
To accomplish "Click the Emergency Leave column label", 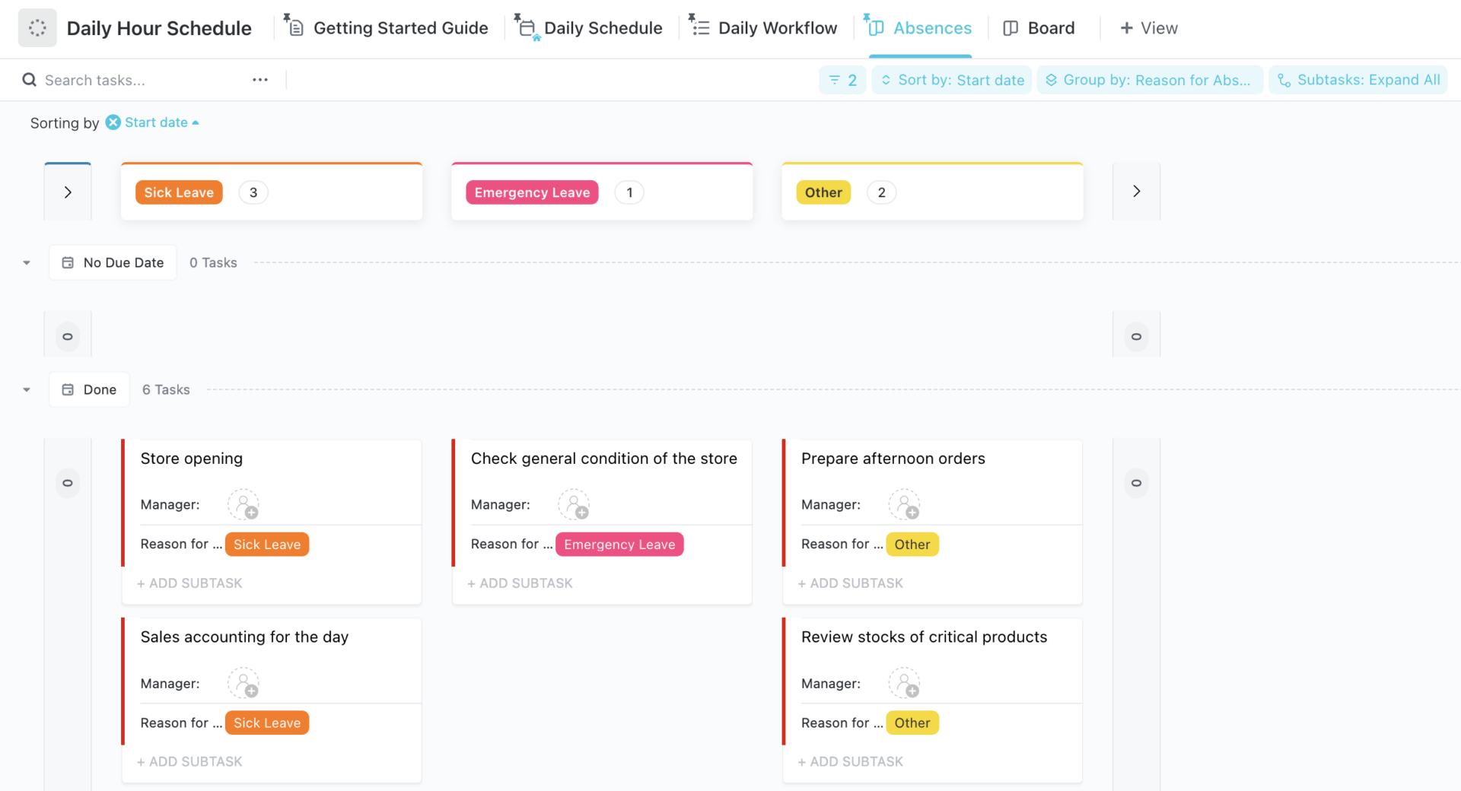I will 532,192.
